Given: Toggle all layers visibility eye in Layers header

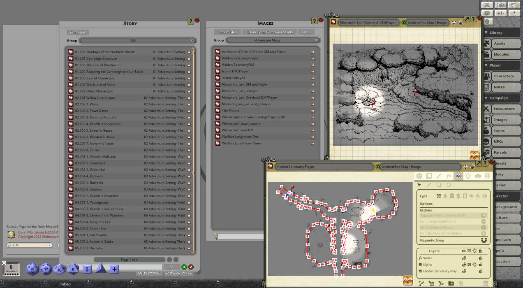Looking at the screenshot, I should (464, 251).
